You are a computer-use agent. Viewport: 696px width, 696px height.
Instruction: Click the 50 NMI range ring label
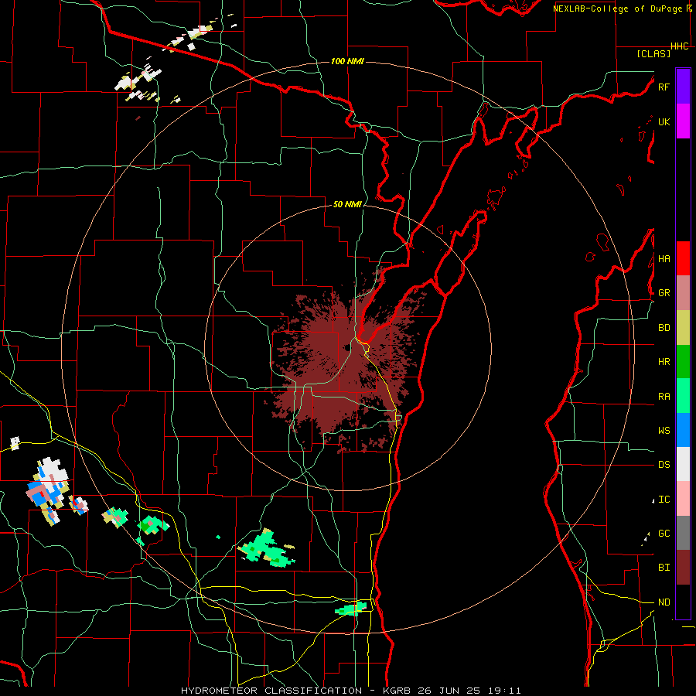click(x=347, y=204)
